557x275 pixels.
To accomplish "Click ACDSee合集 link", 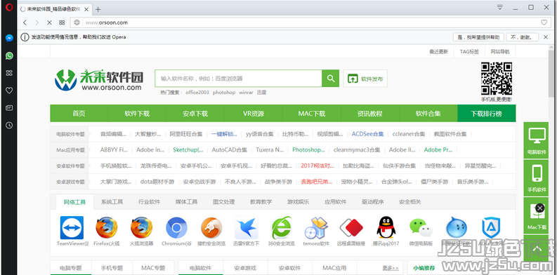I will pos(367,134).
